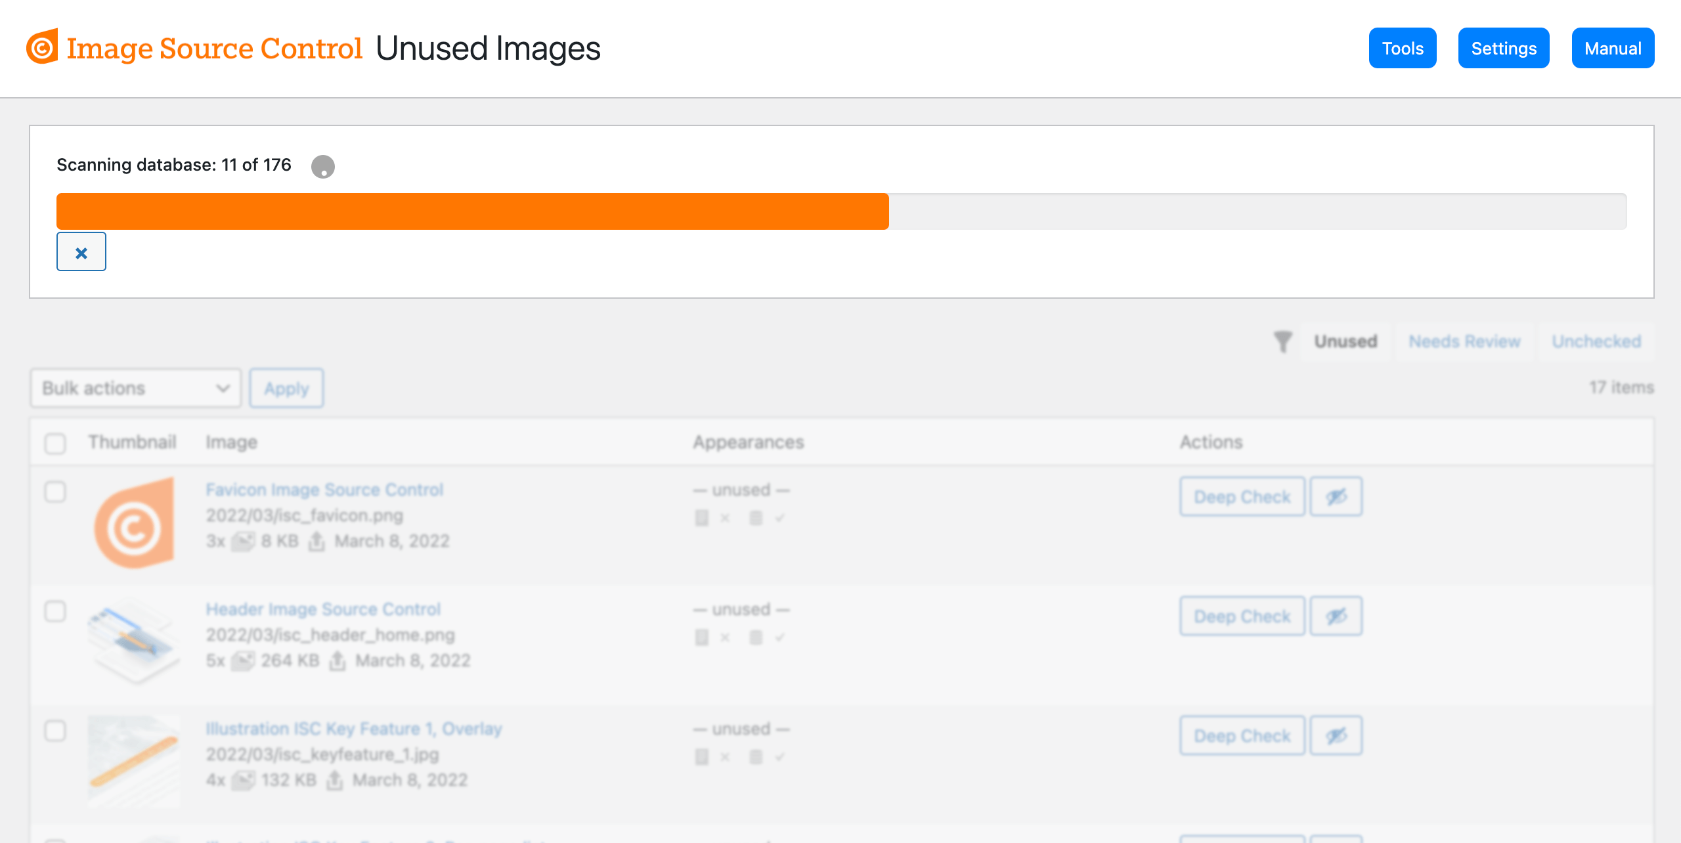Click the Image Source Control logo icon
This screenshot has width=1681, height=843.
coord(43,47)
